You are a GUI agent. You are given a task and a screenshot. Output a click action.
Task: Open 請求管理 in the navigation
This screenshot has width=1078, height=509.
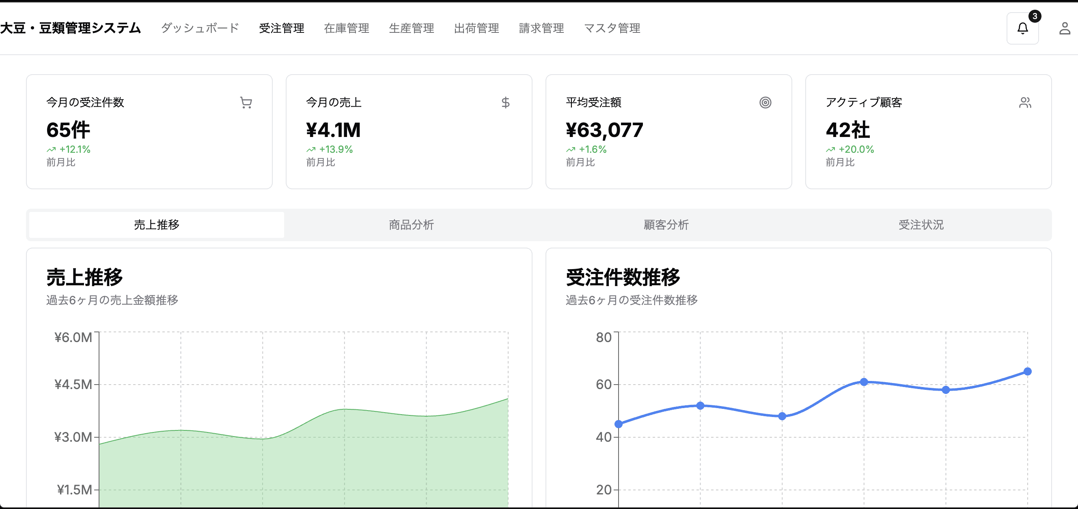pyautogui.click(x=541, y=28)
